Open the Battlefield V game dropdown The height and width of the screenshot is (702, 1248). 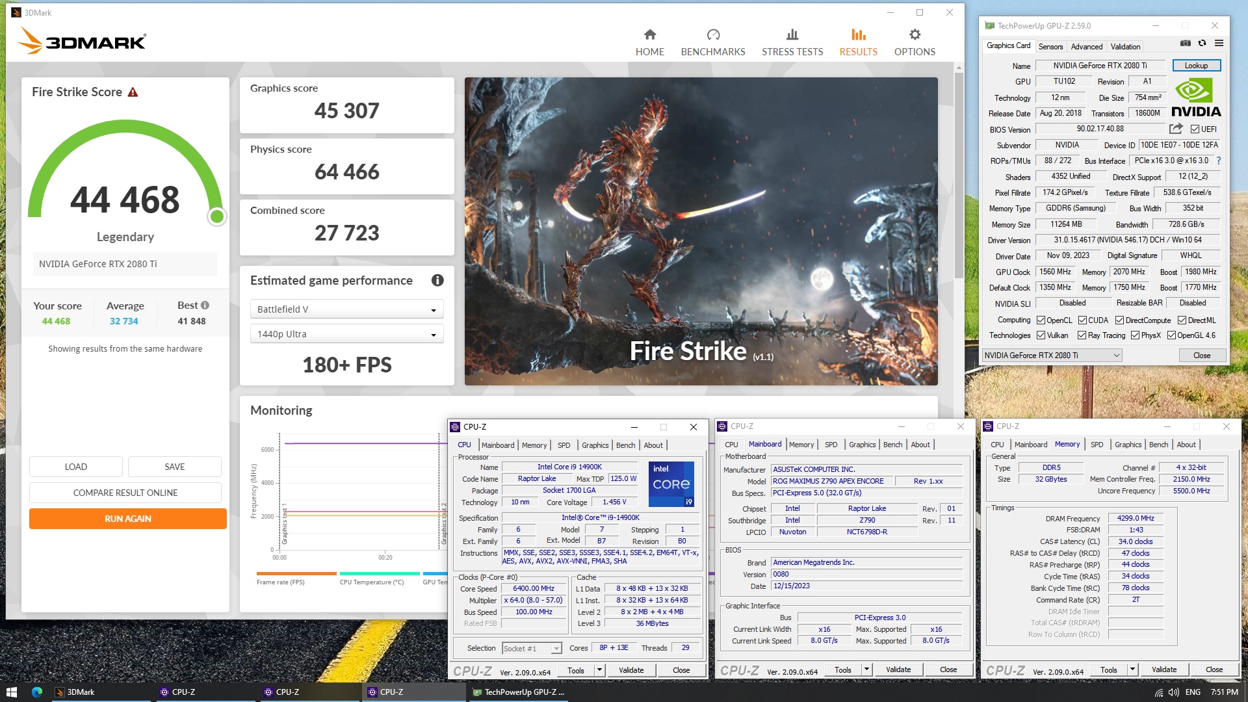(x=346, y=309)
